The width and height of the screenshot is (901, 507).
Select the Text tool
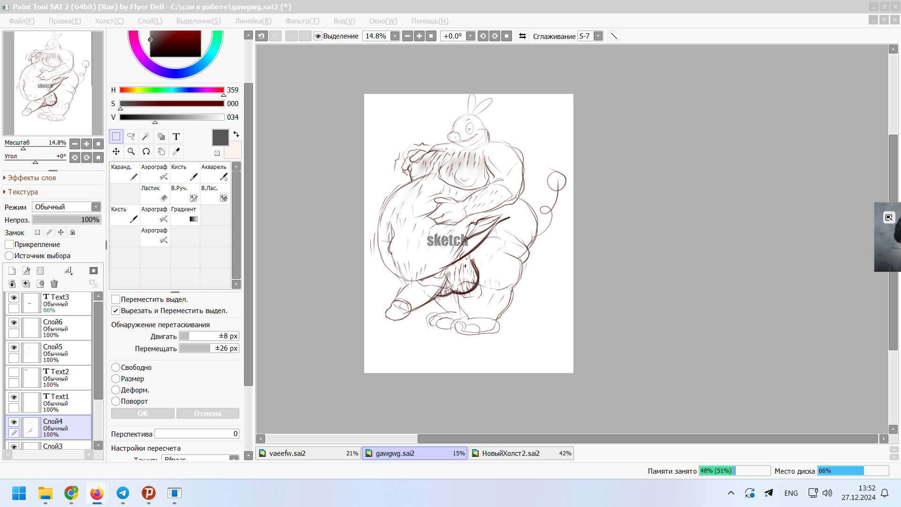click(176, 137)
